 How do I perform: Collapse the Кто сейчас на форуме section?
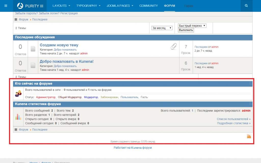(251, 83)
